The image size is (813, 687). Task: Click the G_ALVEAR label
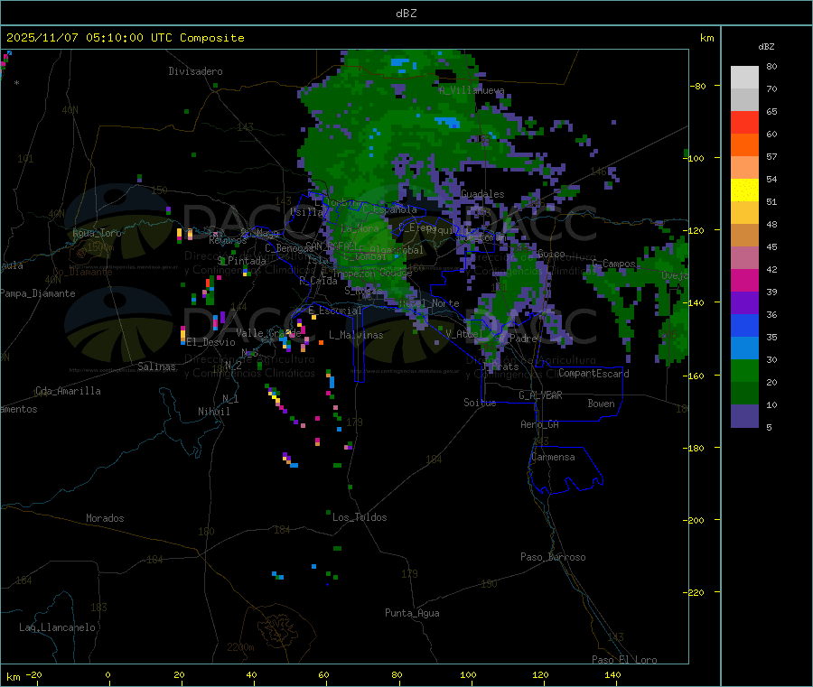540,395
